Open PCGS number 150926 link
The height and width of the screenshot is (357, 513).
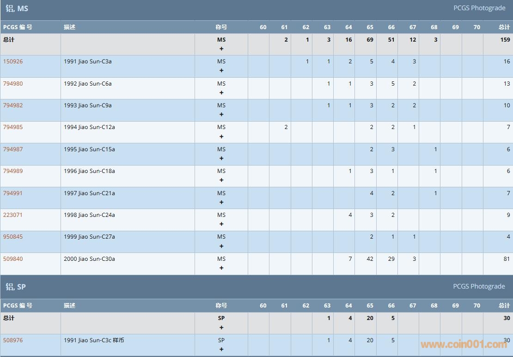tap(13, 62)
